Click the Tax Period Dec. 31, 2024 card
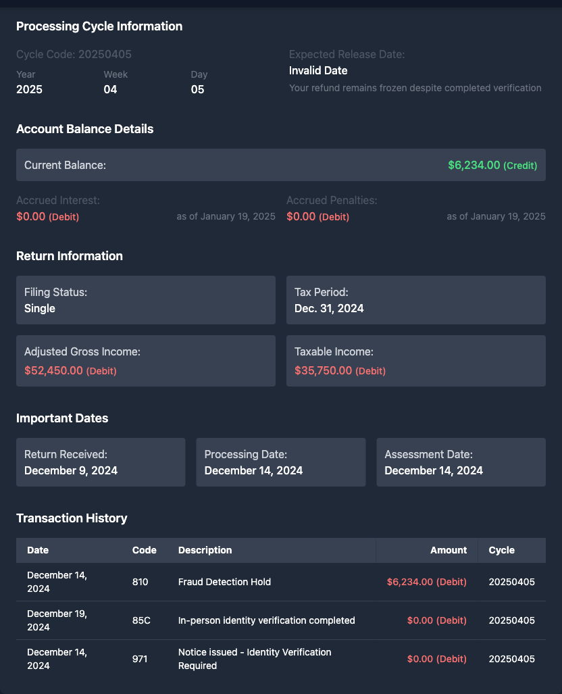This screenshot has width=562, height=694. [415, 300]
